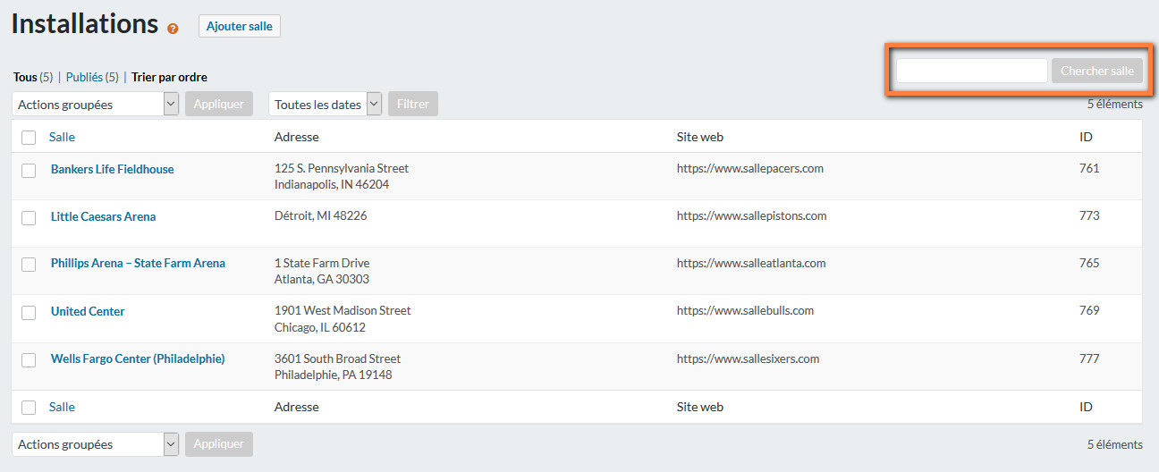This screenshot has height=472, width=1159.
Task: Open Little Caesars Arena venue
Action: 103,216
